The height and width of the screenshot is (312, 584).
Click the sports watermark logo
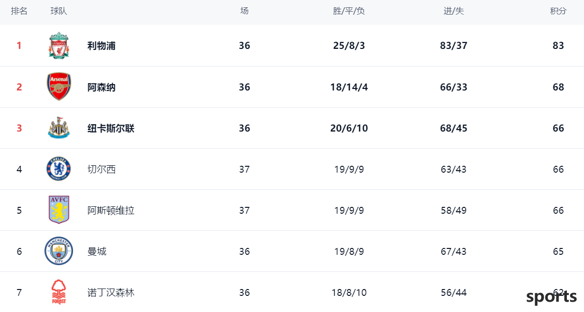(552, 297)
